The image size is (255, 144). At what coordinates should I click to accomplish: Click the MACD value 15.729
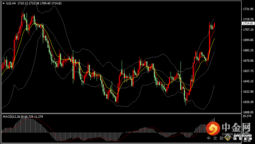pyautogui.click(x=29, y=117)
